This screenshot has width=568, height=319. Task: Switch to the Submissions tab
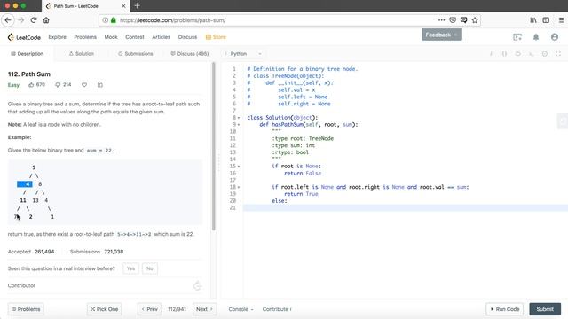[x=136, y=53]
